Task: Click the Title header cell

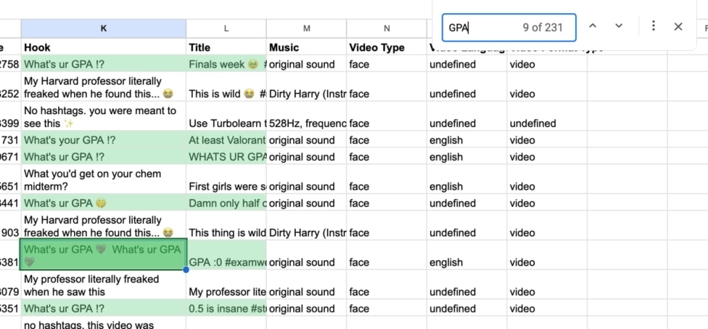Action: (x=226, y=48)
